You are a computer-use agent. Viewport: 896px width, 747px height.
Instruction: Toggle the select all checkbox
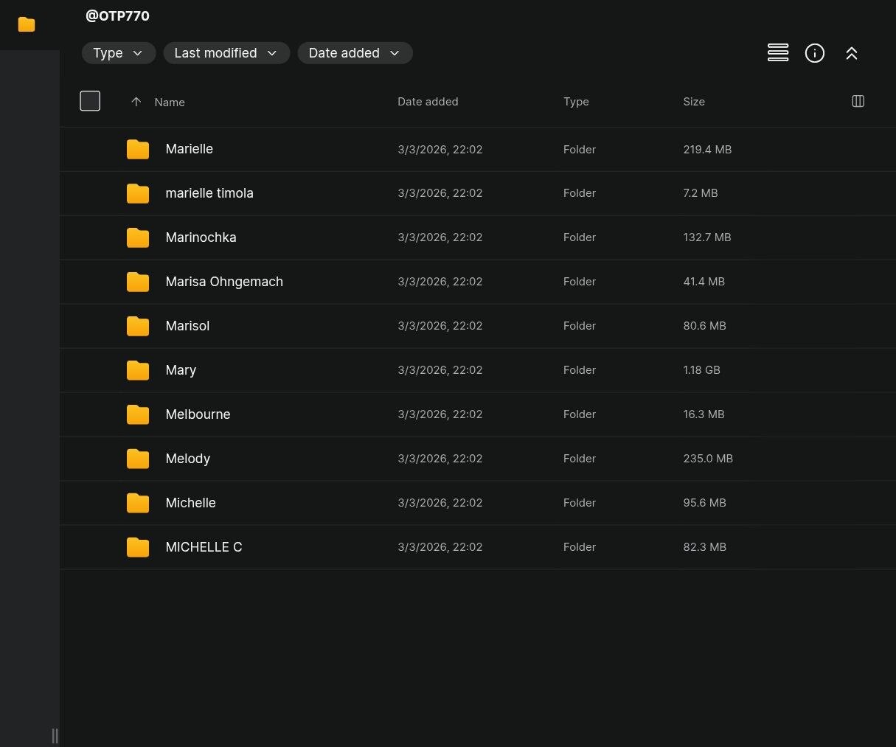[x=90, y=101]
